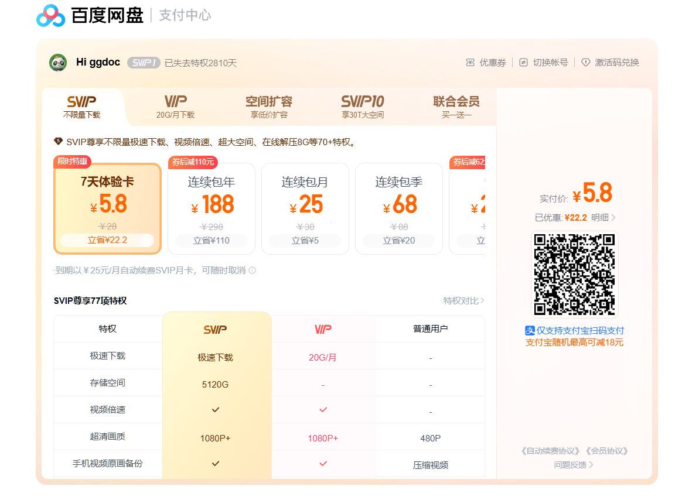The image size is (682, 500).
Task: Click the VIP 20G/月 value
Action: pyautogui.click(x=323, y=357)
